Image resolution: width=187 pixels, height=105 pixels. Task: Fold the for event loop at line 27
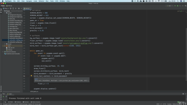[x=29, y=53]
